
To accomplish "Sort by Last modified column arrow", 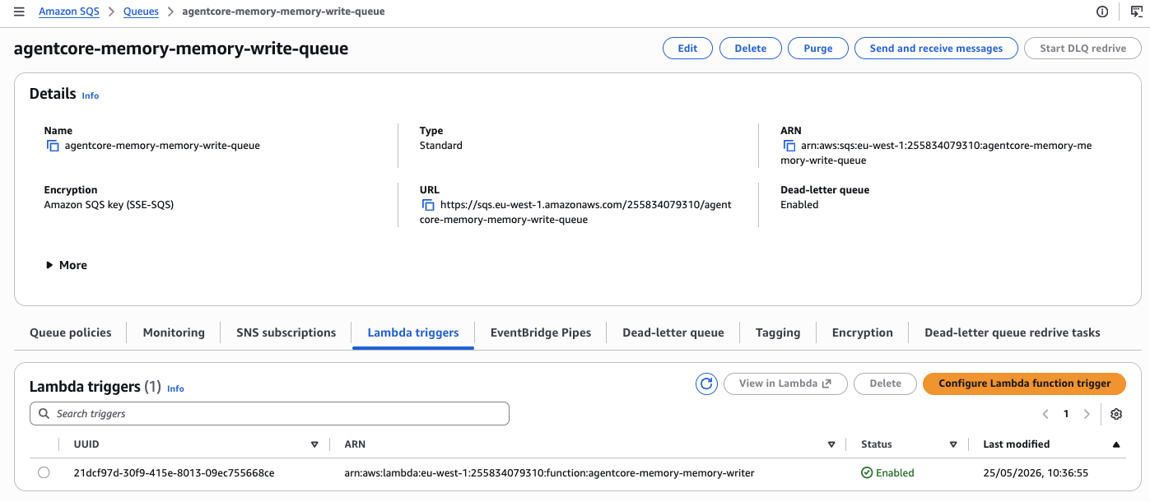I will [1116, 444].
